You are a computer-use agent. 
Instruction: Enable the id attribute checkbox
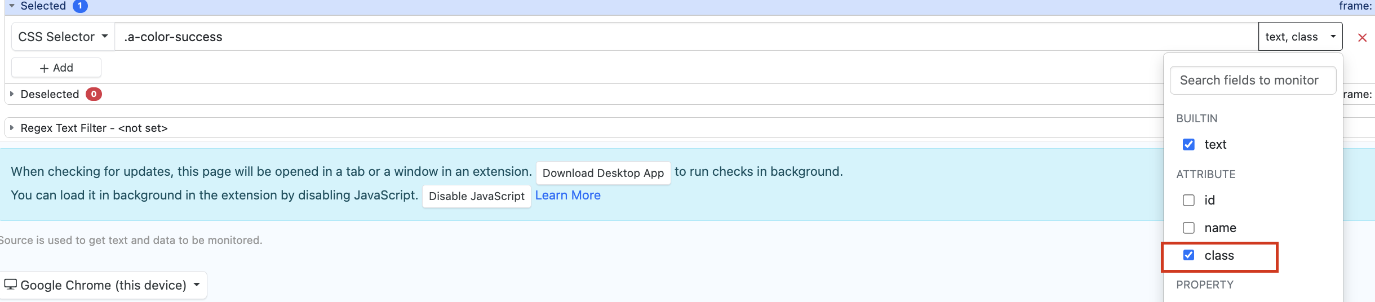(x=1188, y=201)
